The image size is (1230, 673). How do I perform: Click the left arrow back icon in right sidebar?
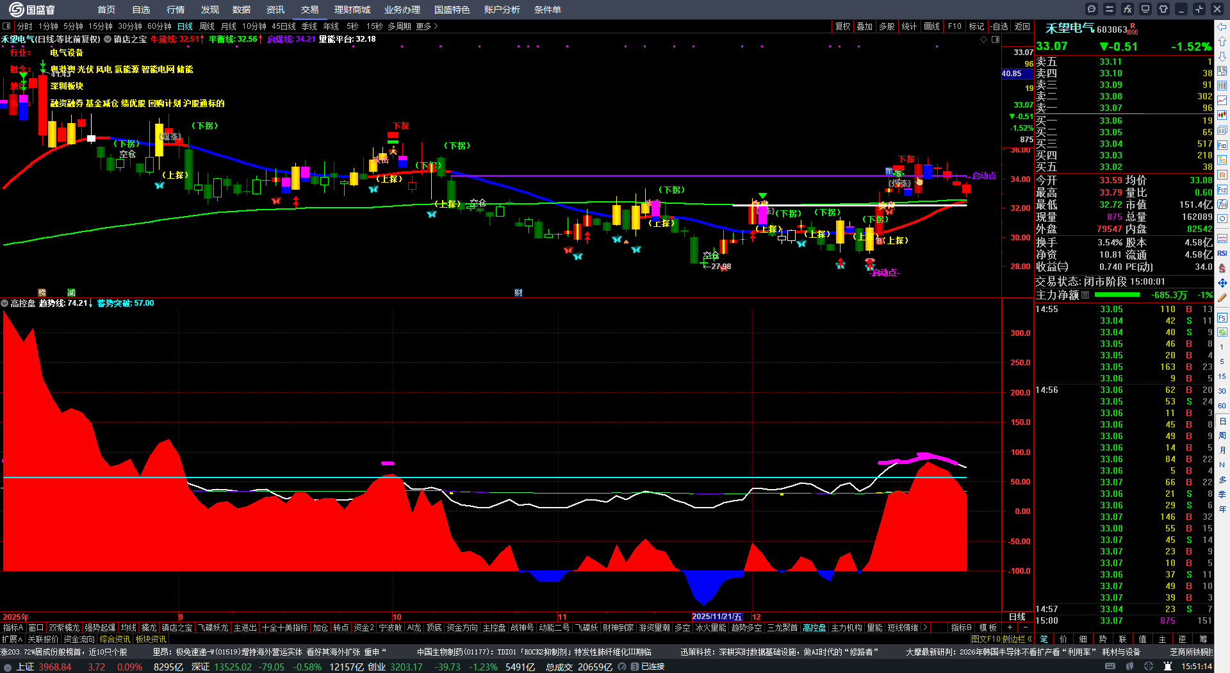click(1222, 27)
